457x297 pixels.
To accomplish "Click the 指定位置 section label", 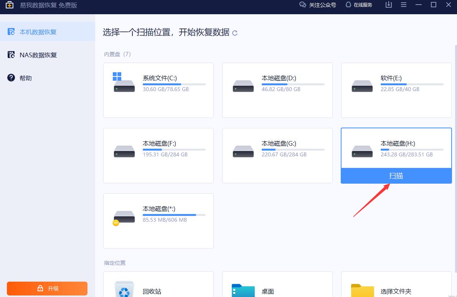I will 115,263.
